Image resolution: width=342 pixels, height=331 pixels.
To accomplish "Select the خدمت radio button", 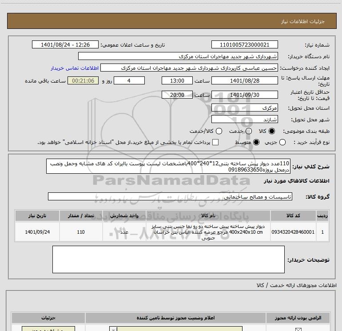I will pos(249,131).
